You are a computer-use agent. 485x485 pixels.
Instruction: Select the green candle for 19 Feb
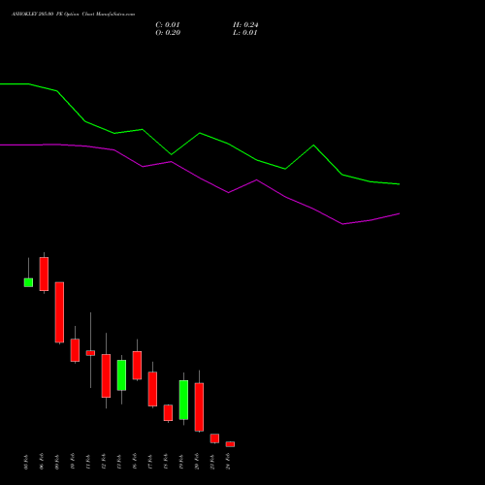tap(183, 400)
